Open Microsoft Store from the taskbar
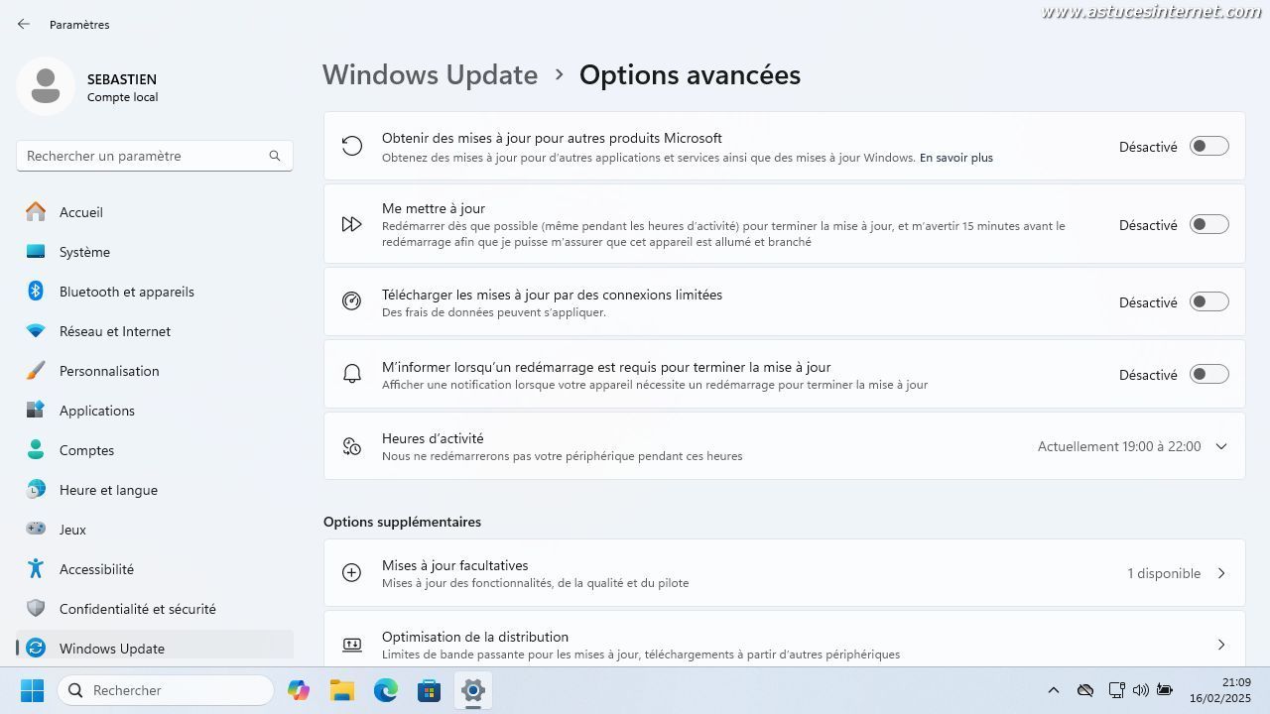The height and width of the screenshot is (714, 1270). (429, 690)
